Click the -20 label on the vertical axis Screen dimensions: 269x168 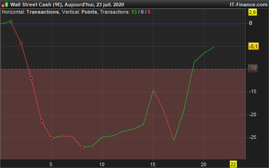coord(253,114)
